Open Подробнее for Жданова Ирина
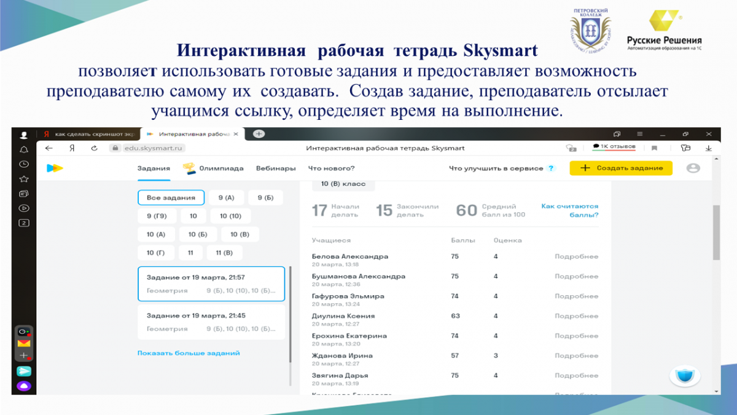 (576, 356)
